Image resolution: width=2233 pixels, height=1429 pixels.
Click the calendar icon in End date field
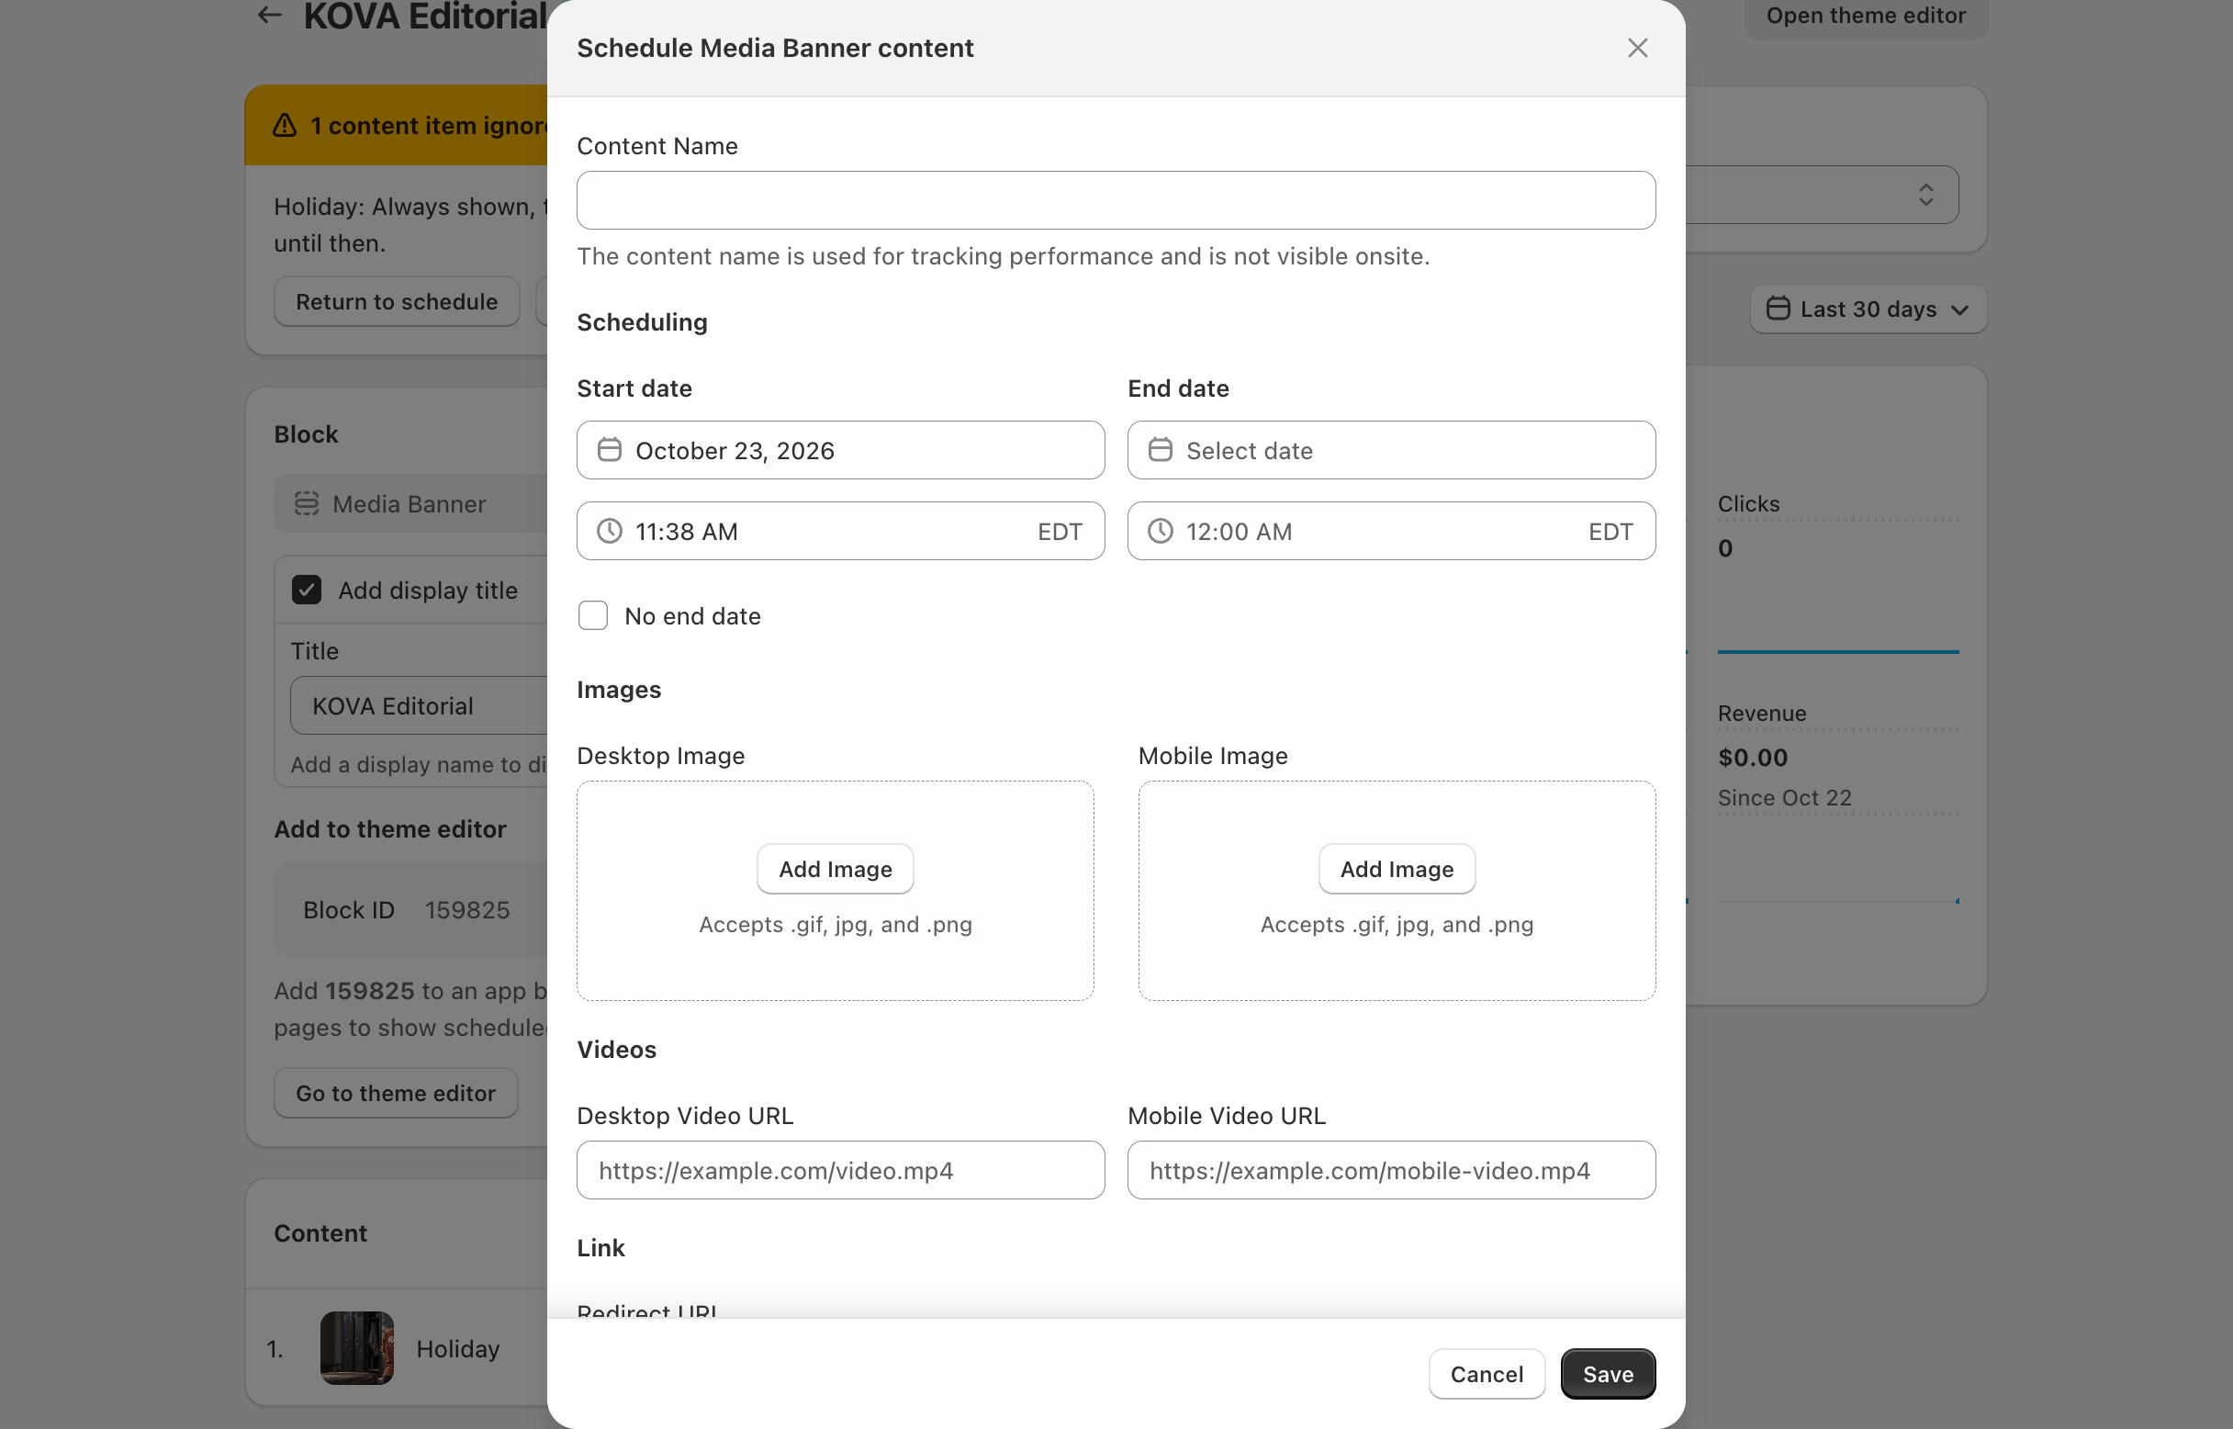point(1161,450)
